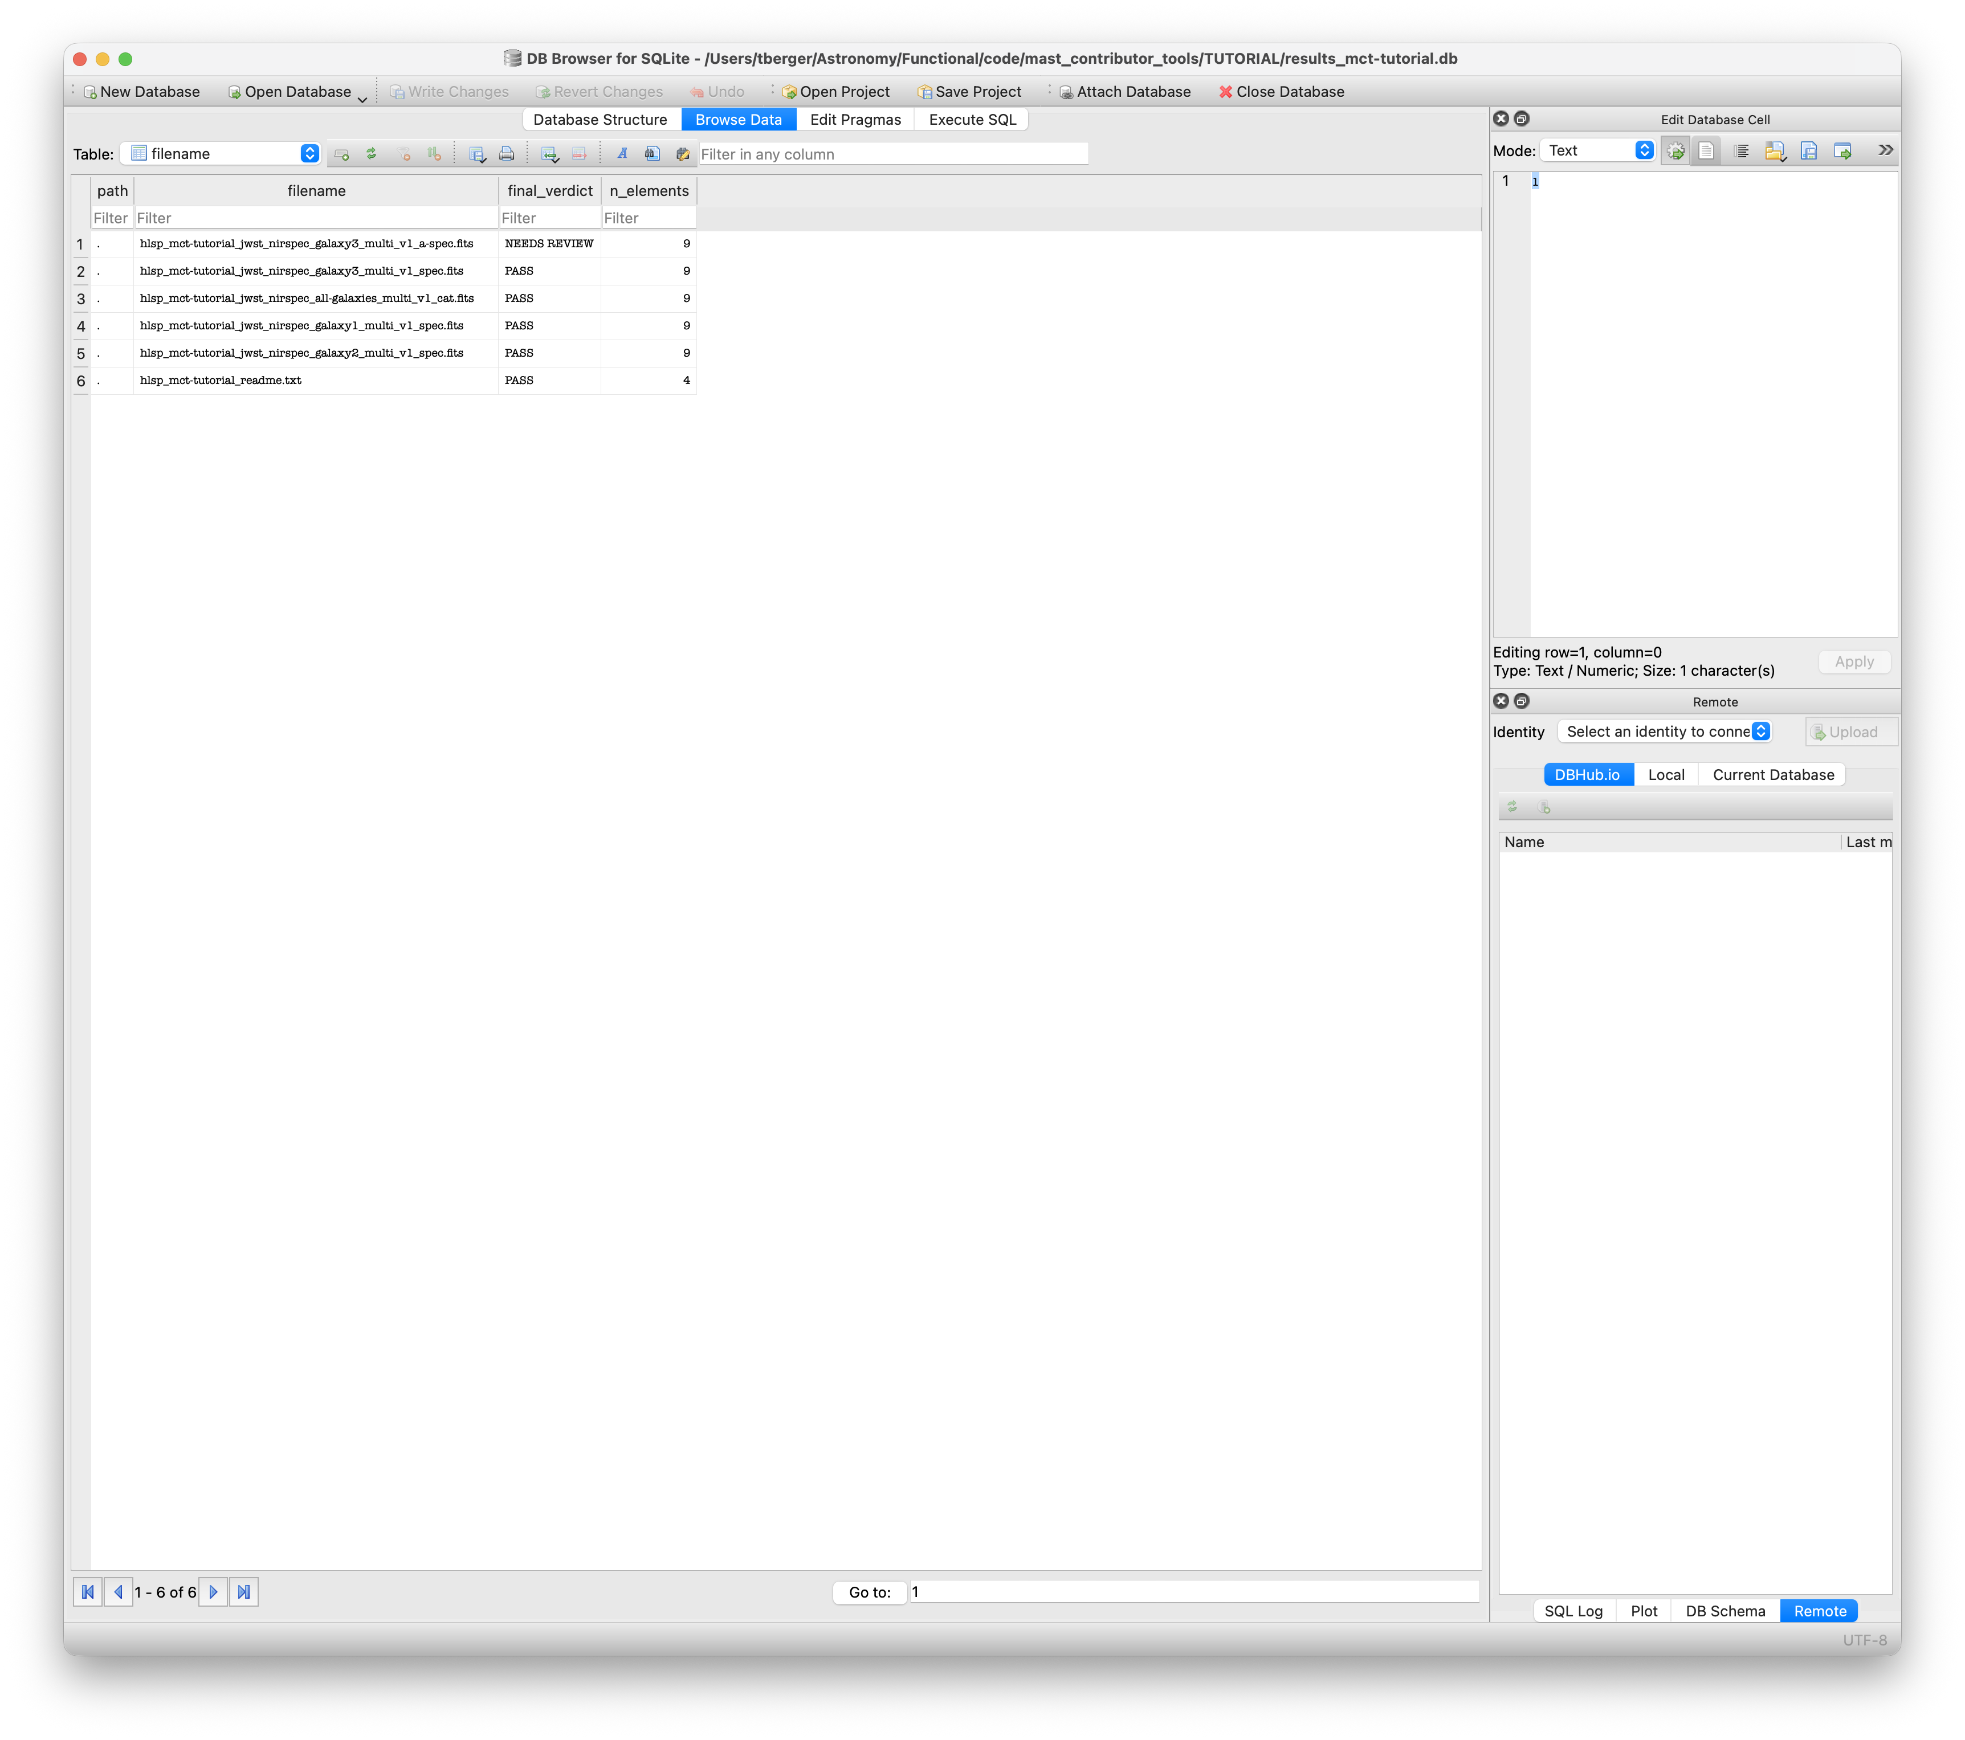The height and width of the screenshot is (1740, 1965).
Task: Expand the Open Database recent files arrow
Action: pyautogui.click(x=362, y=99)
